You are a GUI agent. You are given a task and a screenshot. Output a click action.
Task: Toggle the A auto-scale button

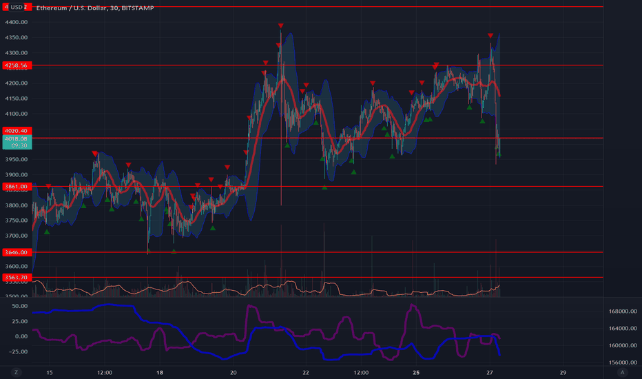pos(622,372)
